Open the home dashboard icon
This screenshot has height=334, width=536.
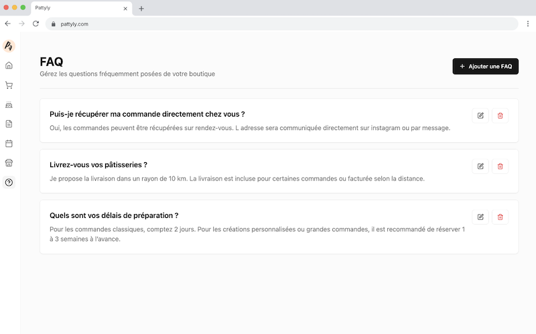(9, 66)
